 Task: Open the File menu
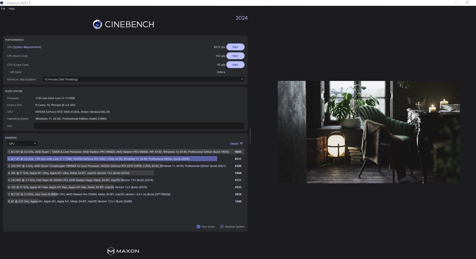[x=3, y=9]
